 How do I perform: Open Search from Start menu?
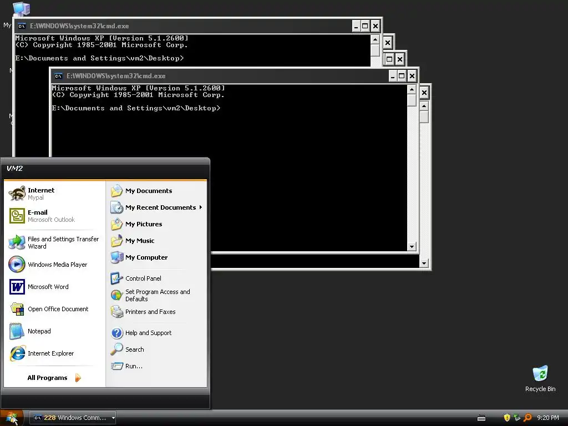(156, 349)
